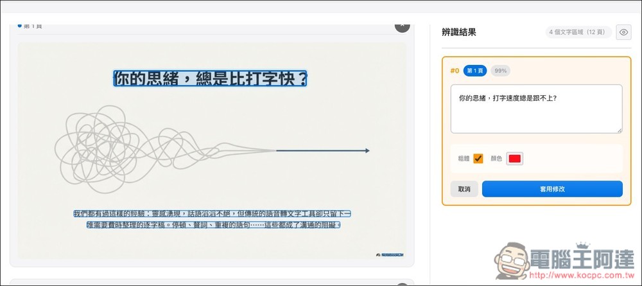Select the second body text line 堆需要費時整理
The image size is (642, 286).
(213, 224)
